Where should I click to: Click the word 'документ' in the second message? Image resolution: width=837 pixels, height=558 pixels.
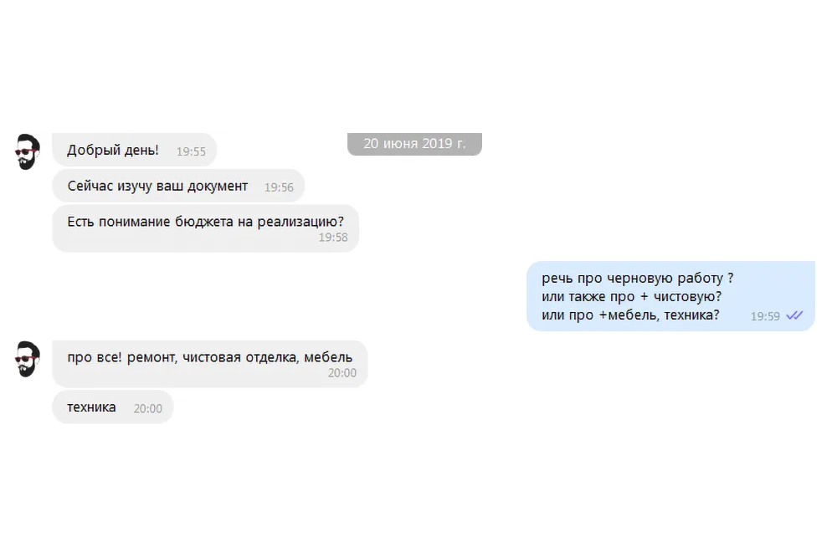coord(218,187)
